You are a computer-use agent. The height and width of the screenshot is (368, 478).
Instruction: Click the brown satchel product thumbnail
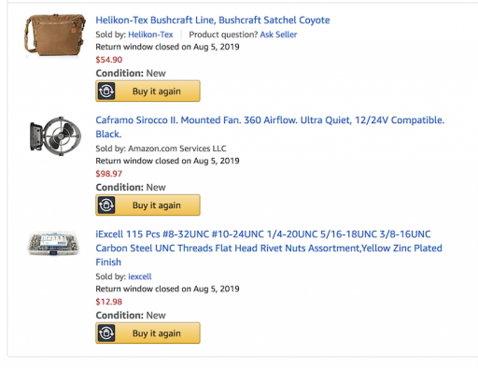pos(55,35)
